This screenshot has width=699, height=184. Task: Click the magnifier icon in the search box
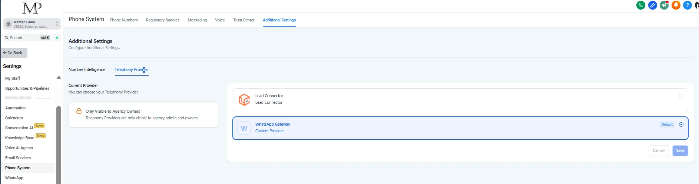pyautogui.click(x=7, y=38)
